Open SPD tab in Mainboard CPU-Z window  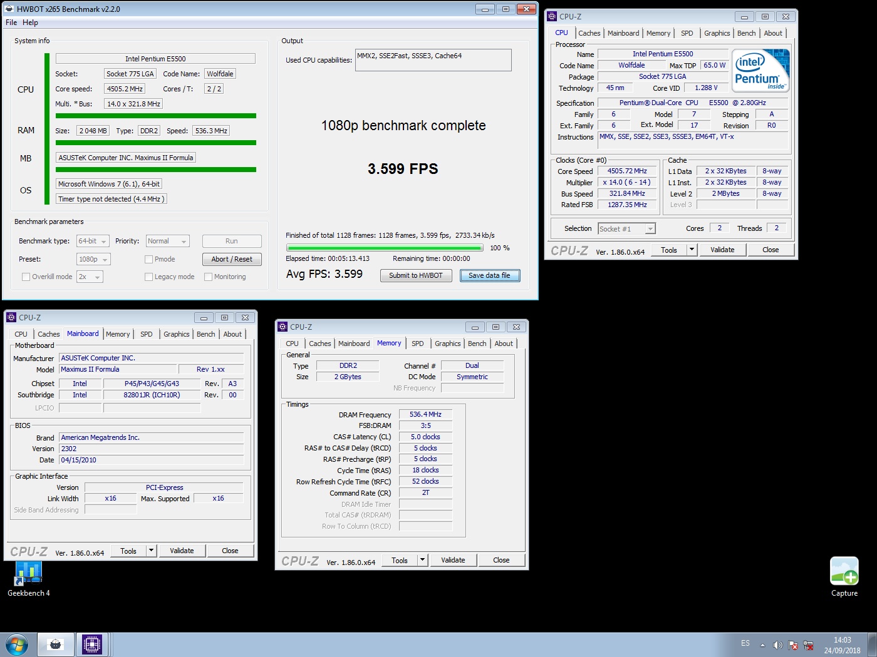tap(146, 334)
